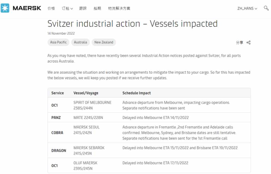Go to the 跟踪 tracking menu
Image resolution: width=271 pixels, height=174 pixels.
click(83, 8)
